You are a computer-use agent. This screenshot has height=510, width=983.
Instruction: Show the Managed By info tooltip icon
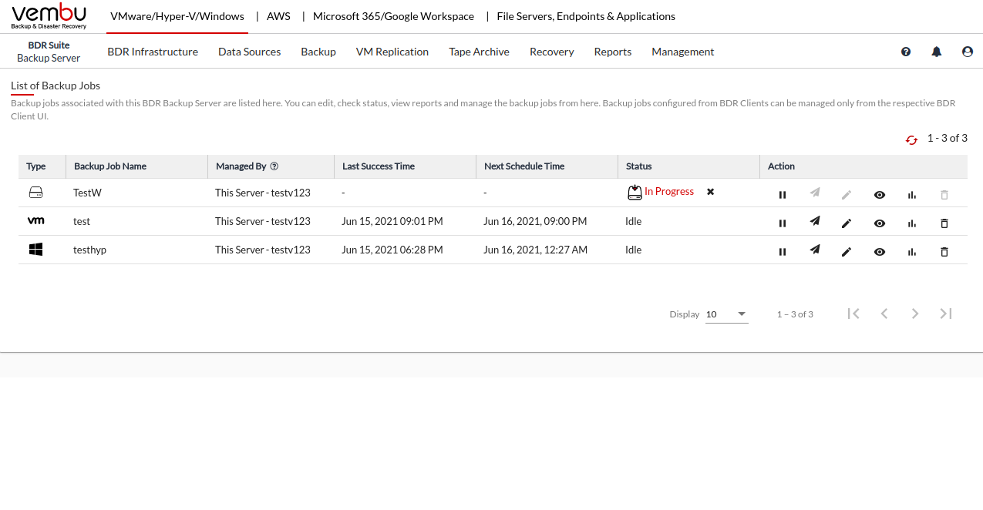pyautogui.click(x=274, y=166)
